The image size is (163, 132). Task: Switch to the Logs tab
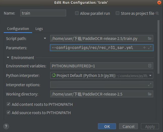click(x=39, y=29)
